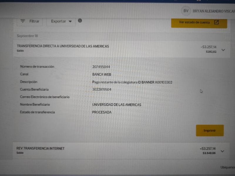Expand the Rev. Transferencia Internet chevron
This screenshot has width=235, height=176.
point(222,151)
